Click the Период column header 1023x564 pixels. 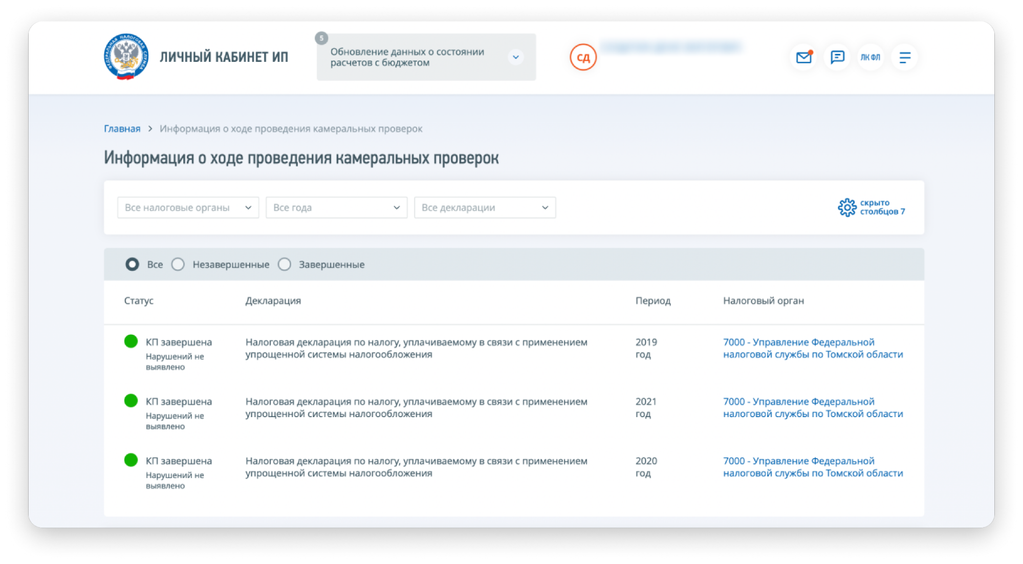coord(653,300)
